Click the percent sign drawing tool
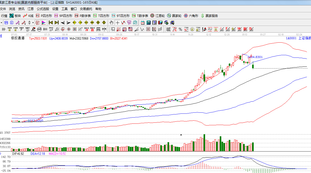The image size is (311, 173). (180, 29)
